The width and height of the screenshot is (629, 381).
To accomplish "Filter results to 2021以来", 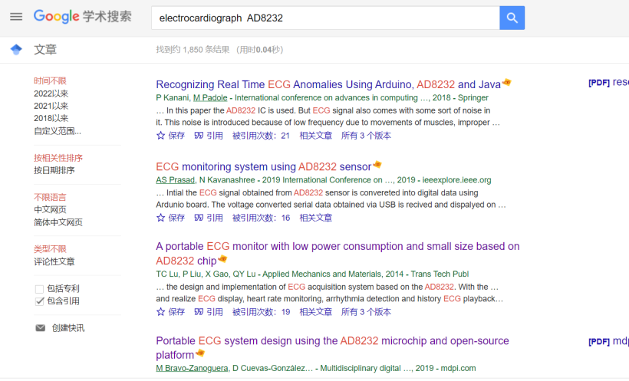I will pos(51,106).
